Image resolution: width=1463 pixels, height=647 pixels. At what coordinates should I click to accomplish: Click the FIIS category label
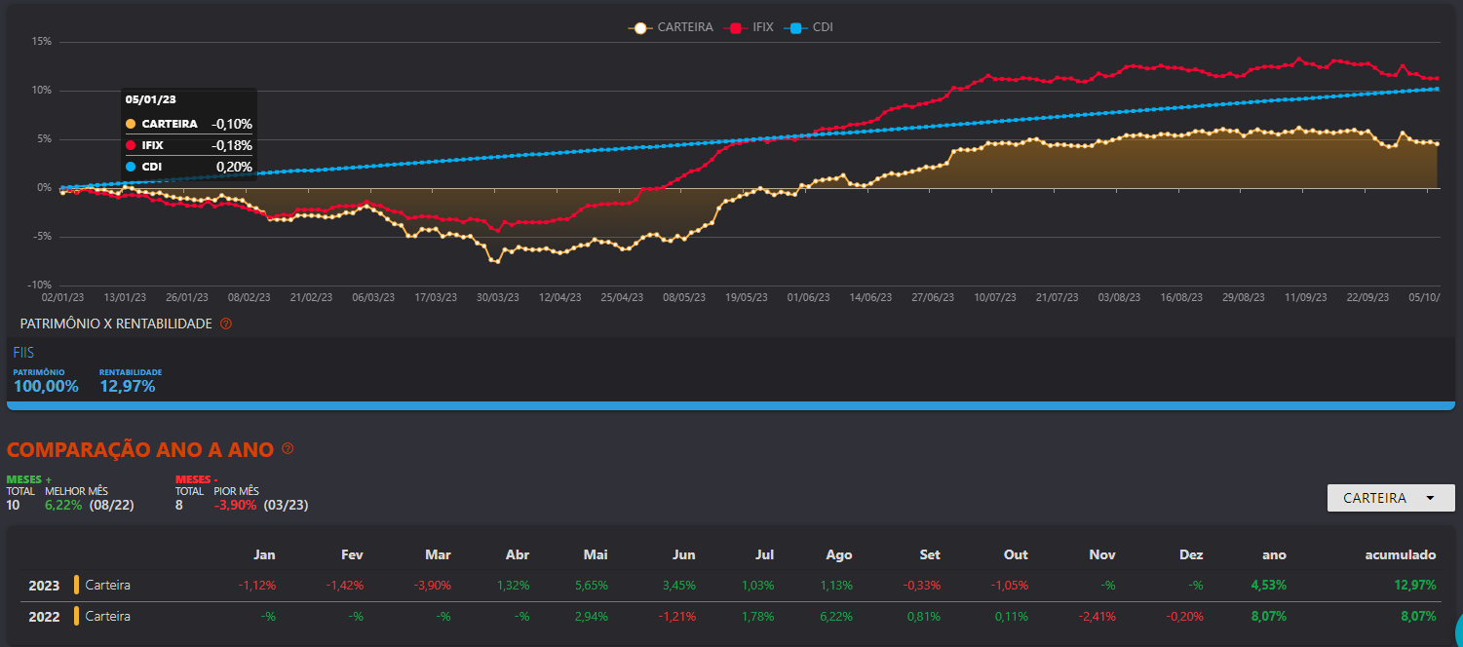point(23,353)
